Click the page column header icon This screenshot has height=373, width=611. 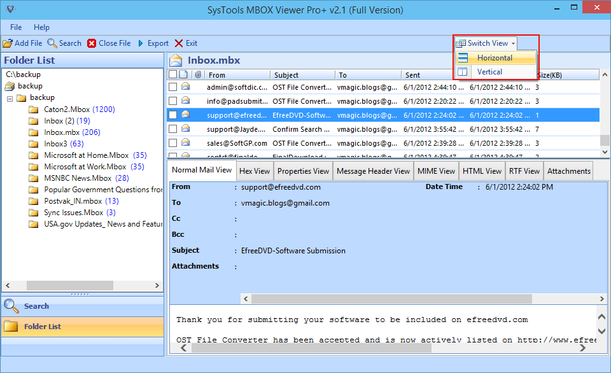[184, 74]
